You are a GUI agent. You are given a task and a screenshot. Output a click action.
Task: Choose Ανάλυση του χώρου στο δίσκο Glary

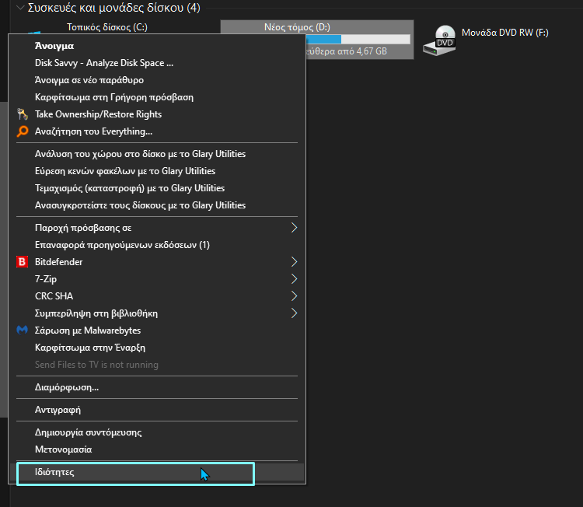[x=157, y=154]
